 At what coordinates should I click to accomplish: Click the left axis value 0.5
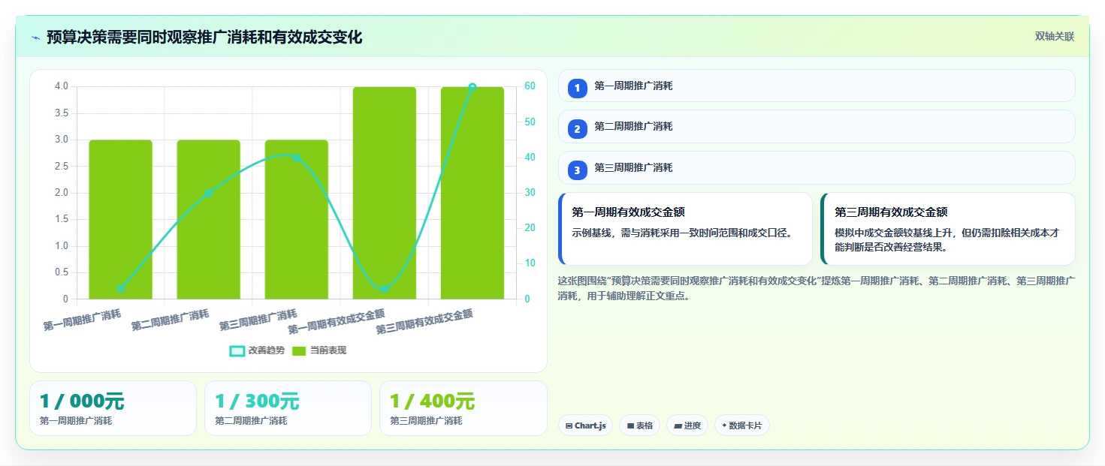[x=62, y=272]
